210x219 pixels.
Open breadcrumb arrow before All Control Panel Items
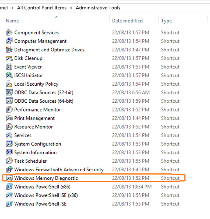pyautogui.click(x=12, y=8)
